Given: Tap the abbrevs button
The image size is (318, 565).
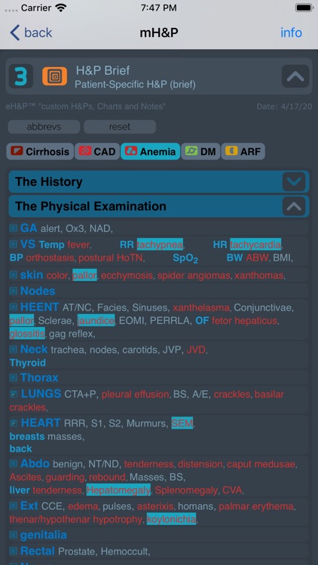Looking at the screenshot, I should tap(44, 127).
